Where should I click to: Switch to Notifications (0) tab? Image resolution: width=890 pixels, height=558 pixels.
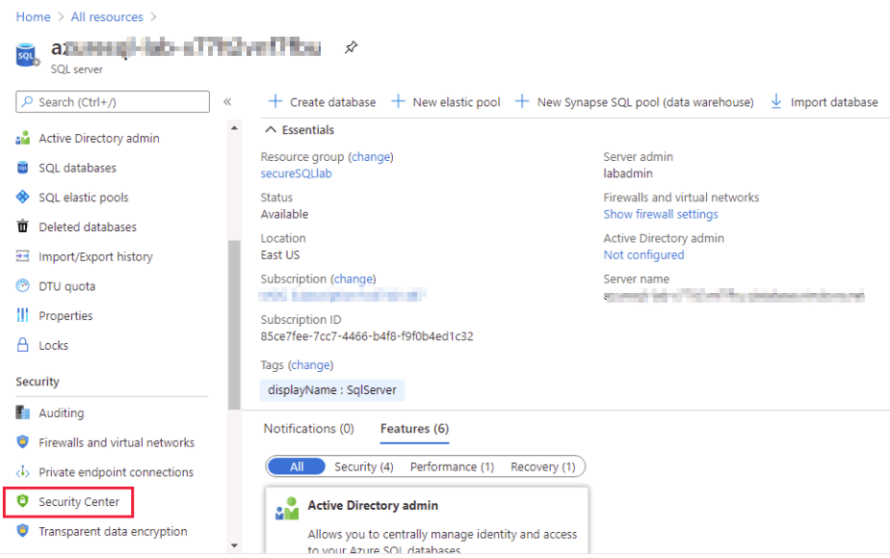pyautogui.click(x=308, y=429)
